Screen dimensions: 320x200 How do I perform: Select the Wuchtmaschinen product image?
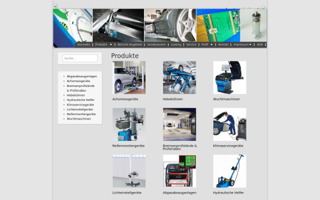(x=230, y=77)
